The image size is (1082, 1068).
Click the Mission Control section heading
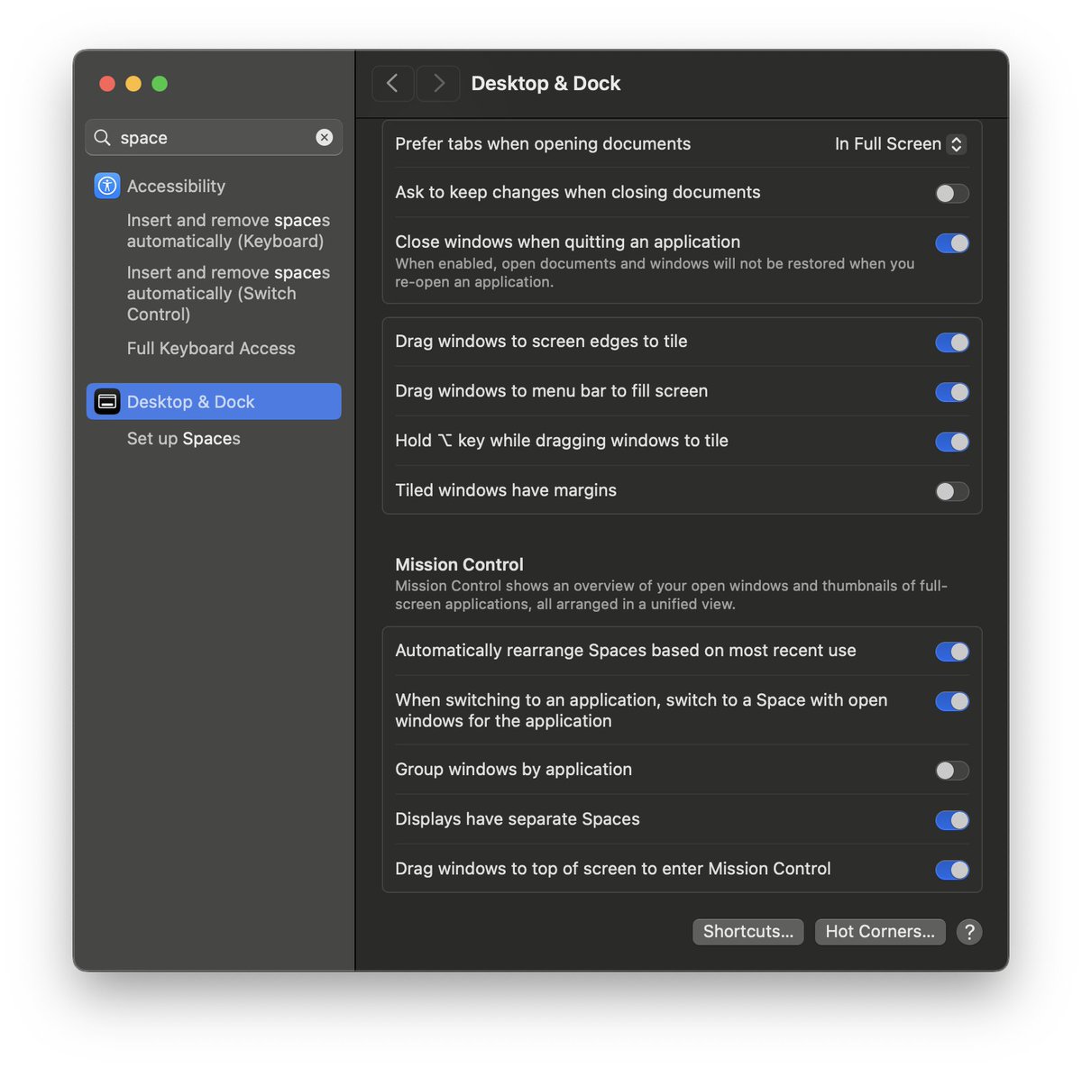(459, 564)
